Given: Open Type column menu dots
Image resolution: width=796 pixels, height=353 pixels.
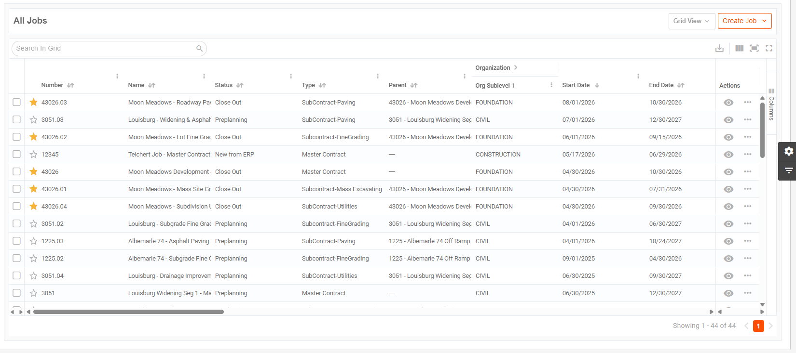Looking at the screenshot, I should click(378, 76).
